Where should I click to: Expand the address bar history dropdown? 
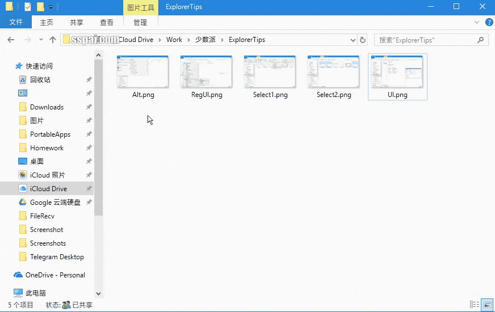(353, 40)
